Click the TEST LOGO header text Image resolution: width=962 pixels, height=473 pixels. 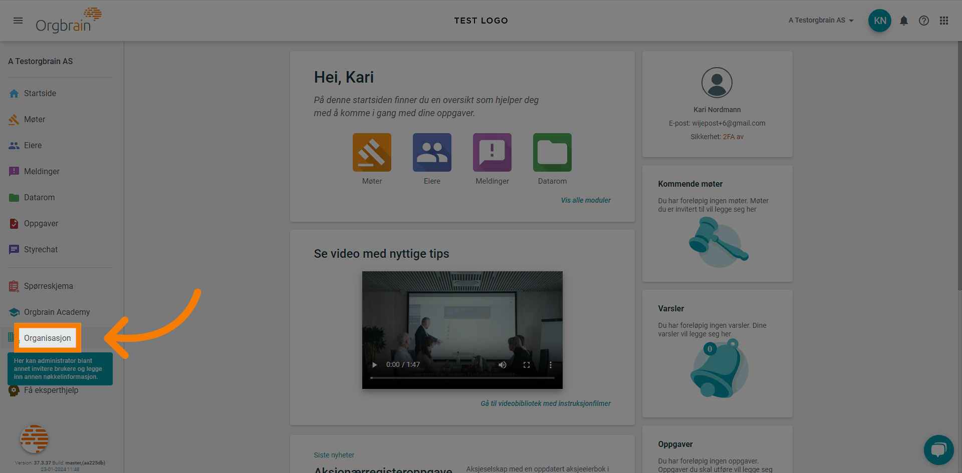coord(481,21)
